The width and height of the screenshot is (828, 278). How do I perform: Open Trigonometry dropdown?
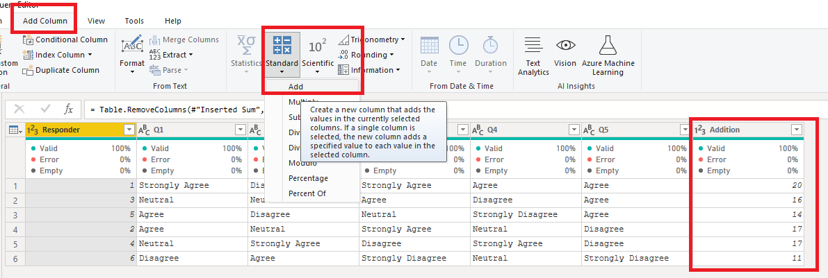tap(371, 40)
